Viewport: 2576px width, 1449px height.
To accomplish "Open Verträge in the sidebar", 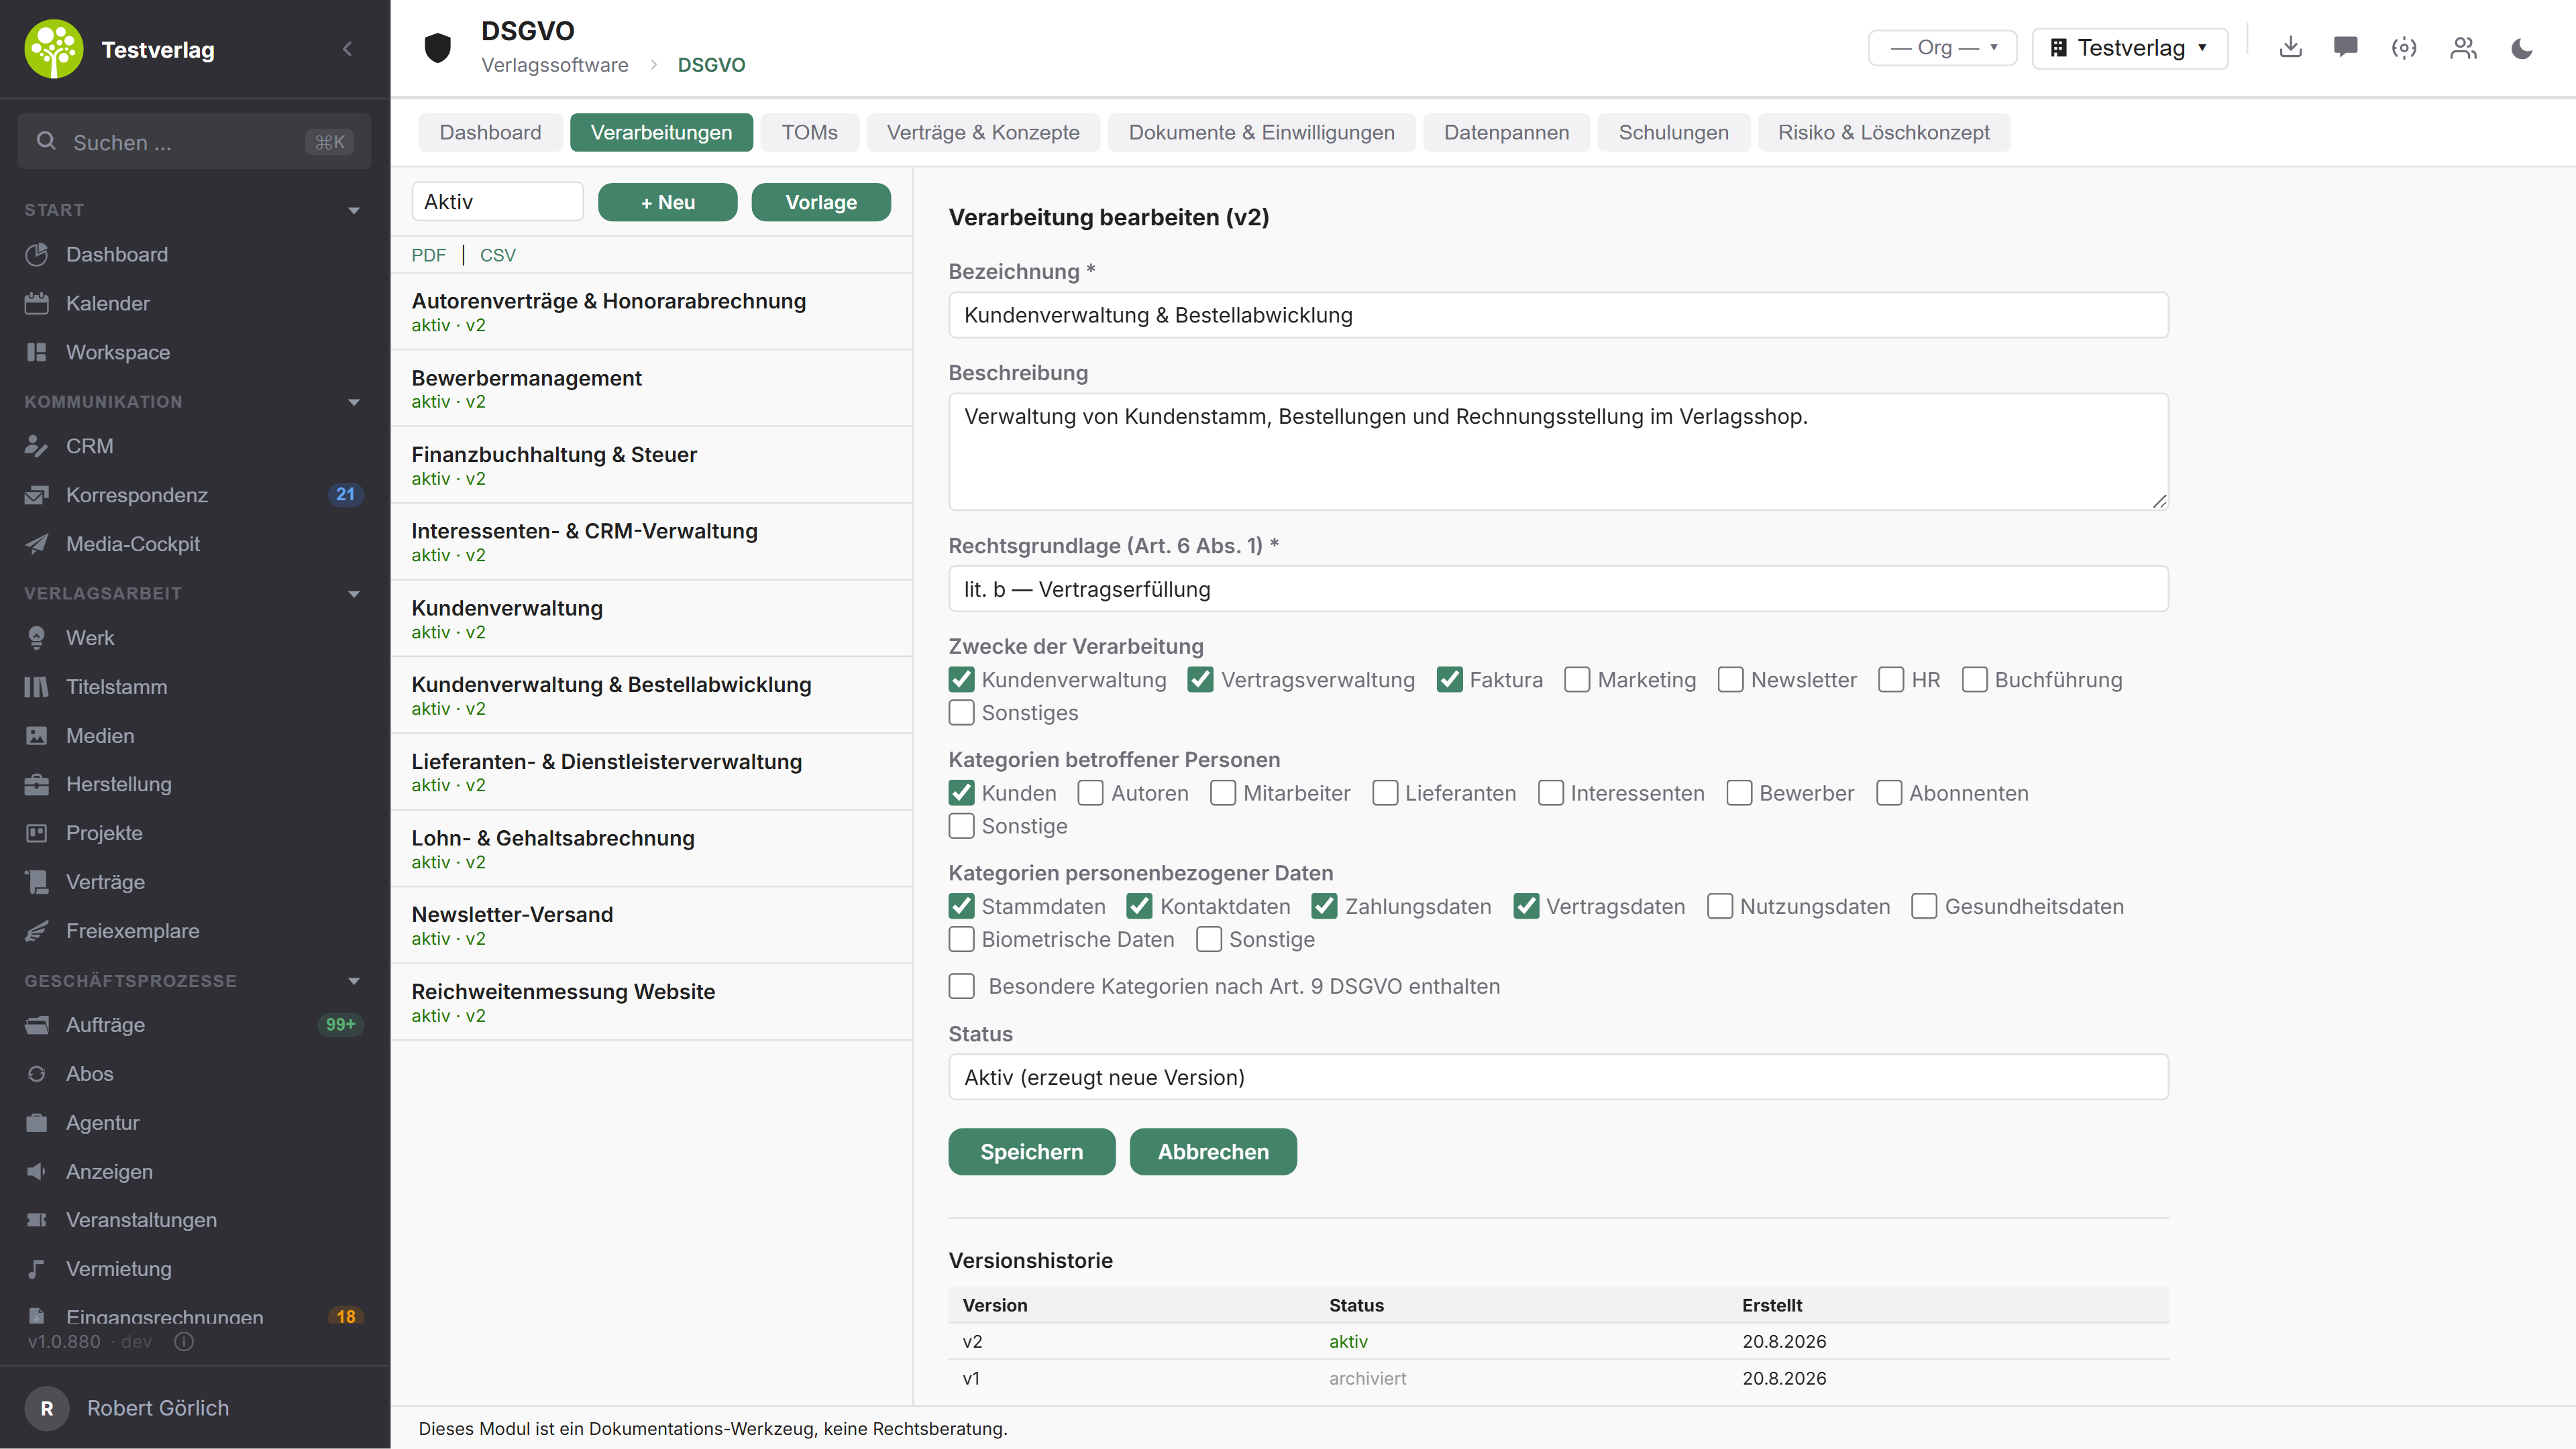I will 194,882.
